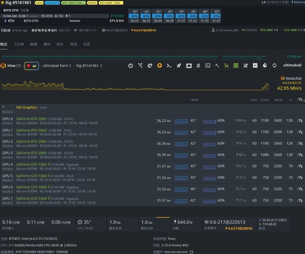Click the heart and Ukraine flag badge
Screen dimensions: 305x254
pyautogui.click(x=31, y=66)
